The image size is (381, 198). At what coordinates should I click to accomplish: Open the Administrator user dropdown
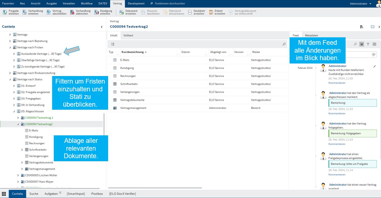[x=361, y=4]
